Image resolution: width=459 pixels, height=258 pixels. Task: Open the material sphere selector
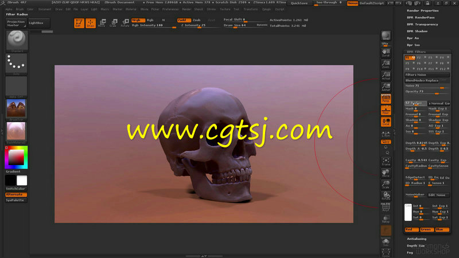click(17, 132)
